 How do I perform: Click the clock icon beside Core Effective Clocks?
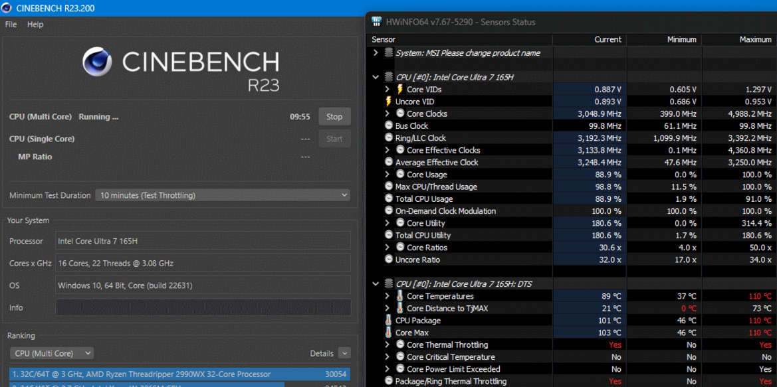[400, 150]
